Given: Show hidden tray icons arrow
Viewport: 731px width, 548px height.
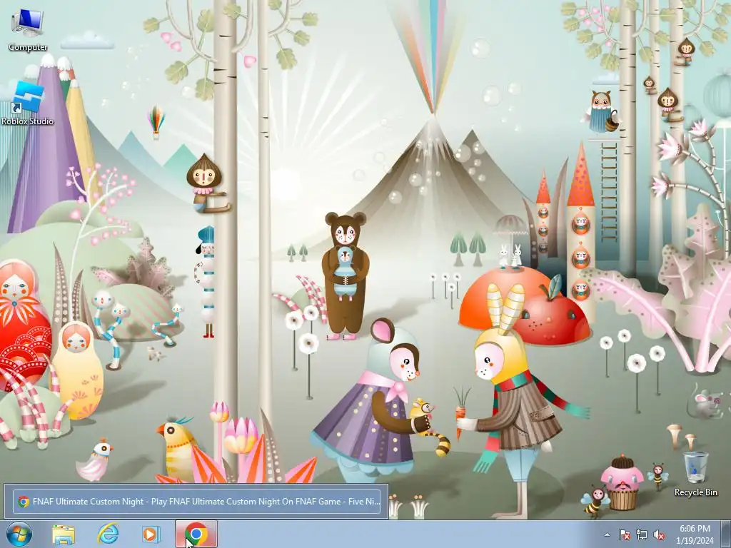Looking at the screenshot, I should (607, 535).
